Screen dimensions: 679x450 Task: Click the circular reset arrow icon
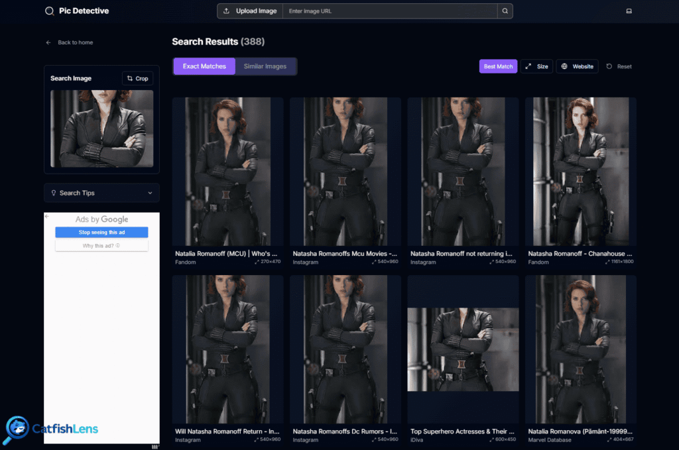coord(609,66)
